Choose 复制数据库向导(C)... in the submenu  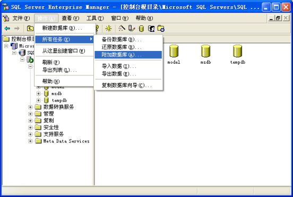[128, 85]
